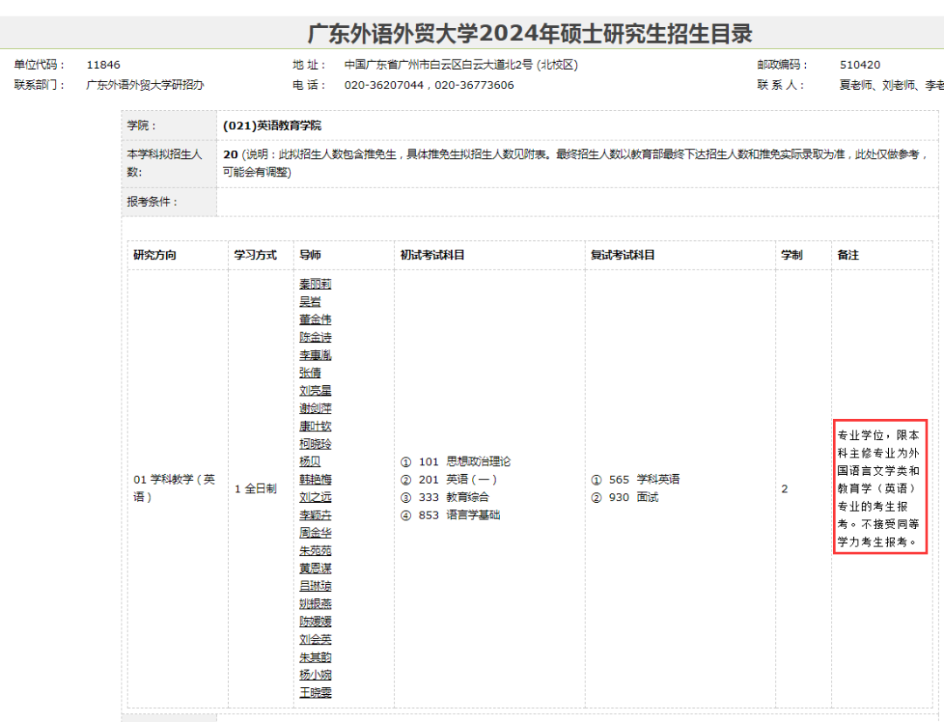Select exam subject 333 教育综合
The height and width of the screenshot is (722, 944).
tap(454, 497)
